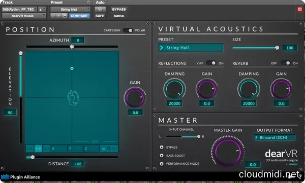Screen dimensions: 305x183
Task: Click the Reverb Damping knob
Action: 249,89
